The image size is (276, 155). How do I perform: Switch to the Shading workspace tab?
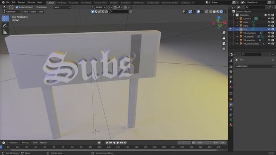113,3
